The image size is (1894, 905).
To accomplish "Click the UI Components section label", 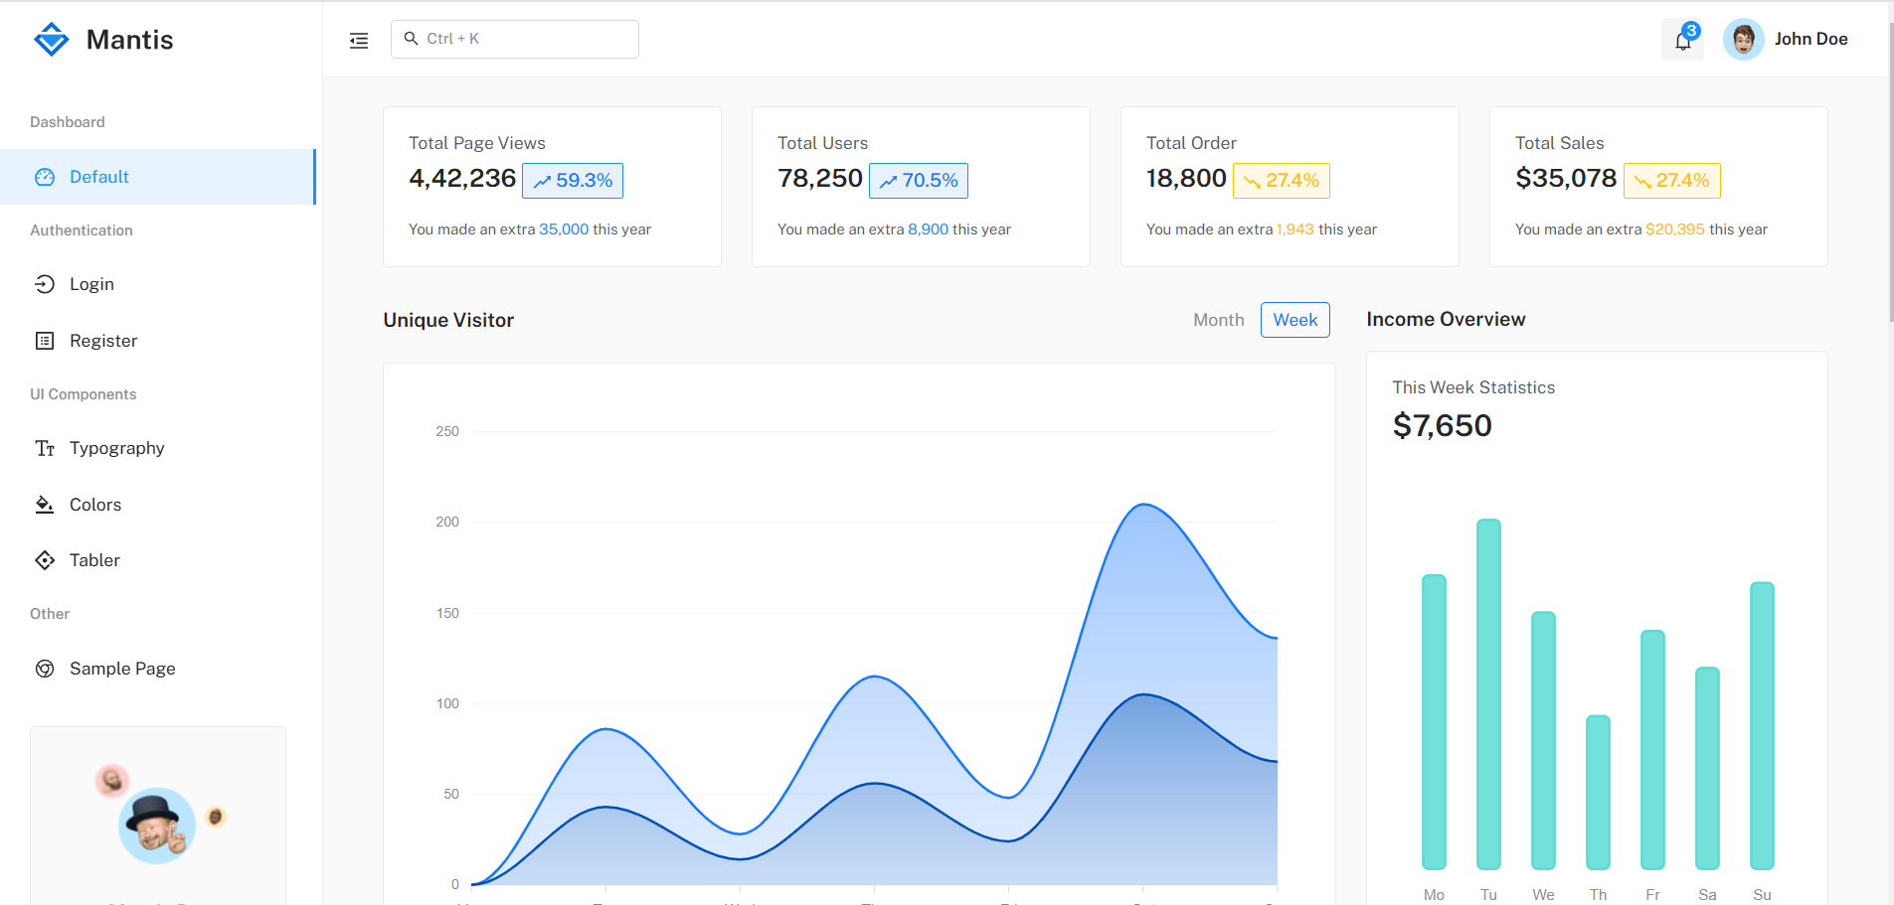I will (x=84, y=394).
